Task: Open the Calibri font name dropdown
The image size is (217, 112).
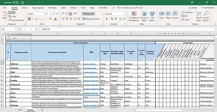Action: coord(44,14)
